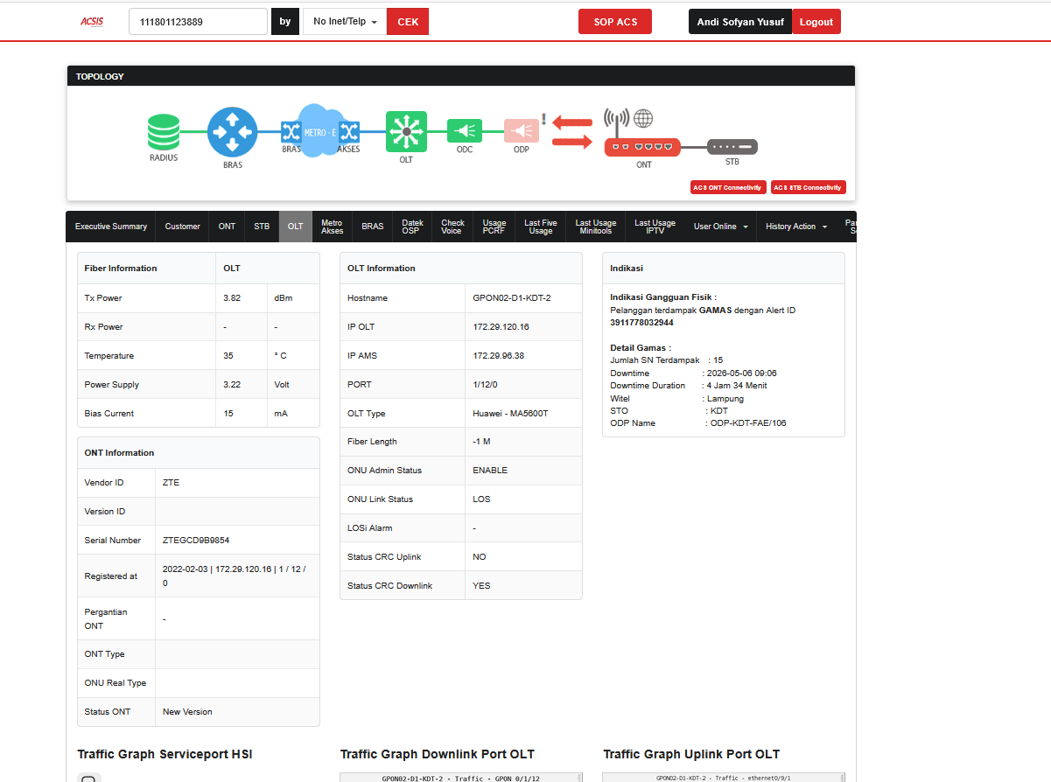This screenshot has height=782, width=1051.
Task: Click the red ONT modem icon
Action: pyautogui.click(x=643, y=147)
